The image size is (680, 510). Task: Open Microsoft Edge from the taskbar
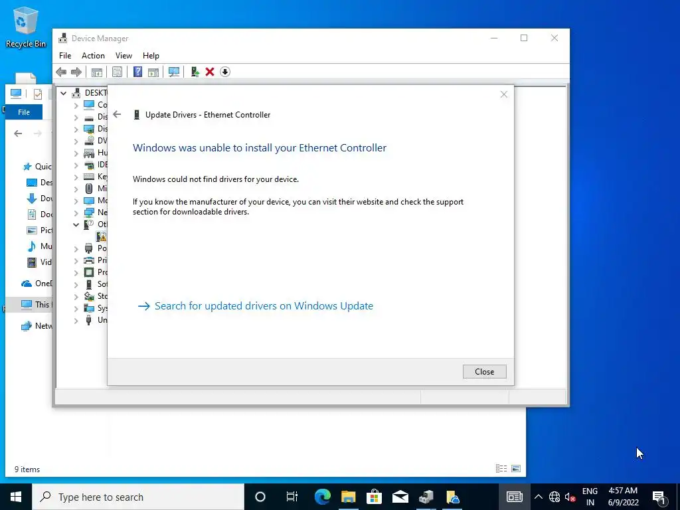(322, 497)
